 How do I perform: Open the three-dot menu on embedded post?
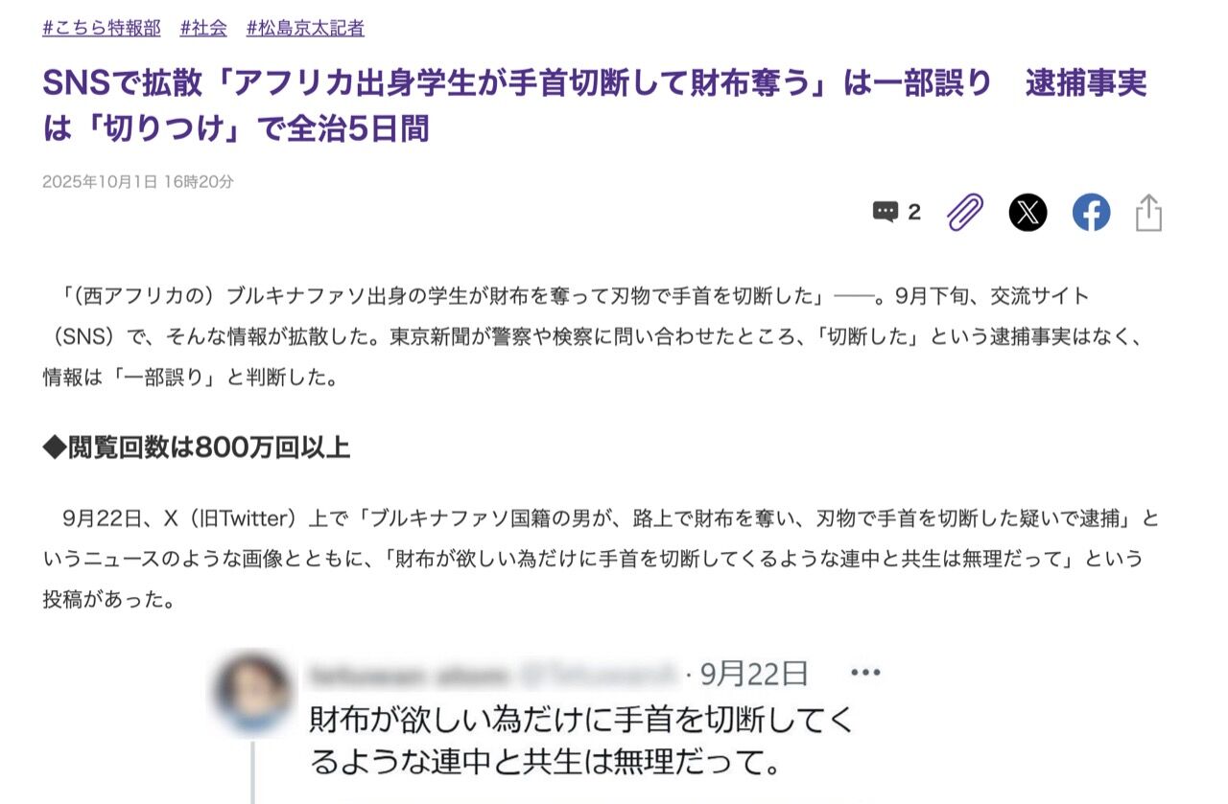[x=865, y=673]
